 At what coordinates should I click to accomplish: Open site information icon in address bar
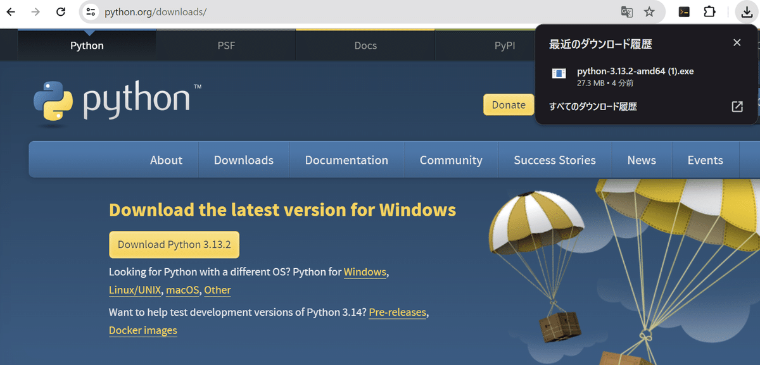91,11
